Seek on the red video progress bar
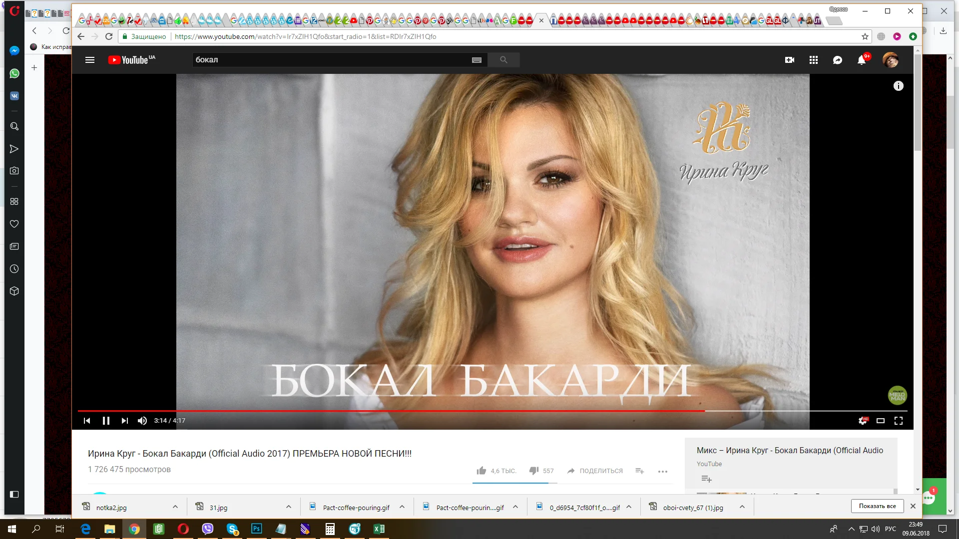This screenshot has width=959, height=539. pos(390,411)
